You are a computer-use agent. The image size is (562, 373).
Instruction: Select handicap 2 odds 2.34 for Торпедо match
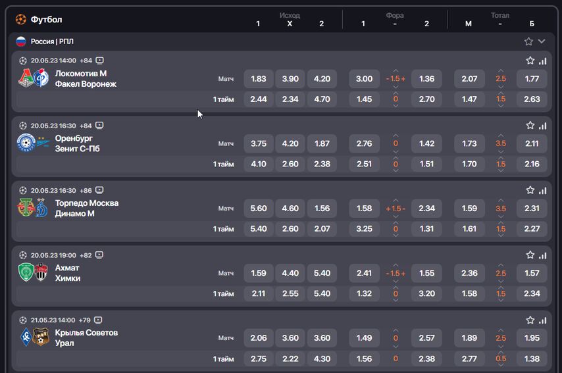[426, 208]
